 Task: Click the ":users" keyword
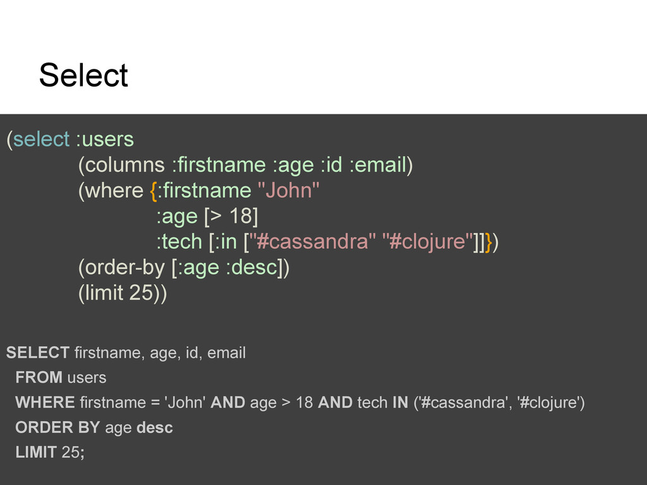point(105,140)
